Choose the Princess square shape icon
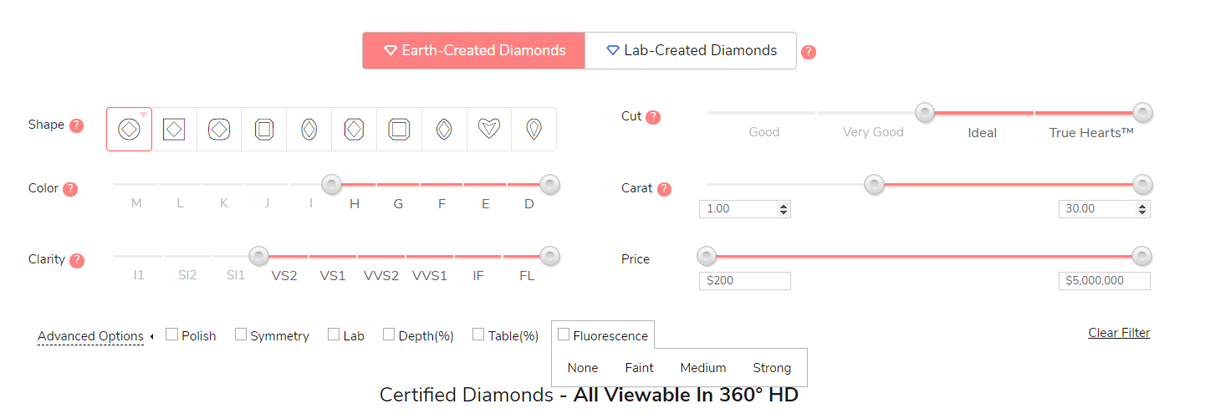Viewport: 1210px width, 419px height. [x=174, y=129]
